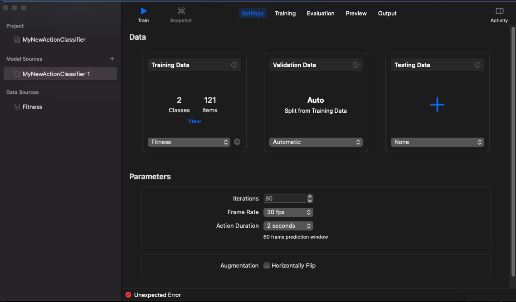
Task: Click the Testing Data info icon
Action: [477, 65]
